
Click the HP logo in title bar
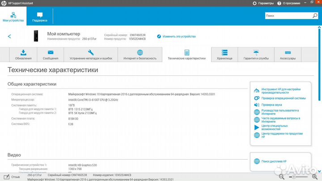click(x=4, y=3)
